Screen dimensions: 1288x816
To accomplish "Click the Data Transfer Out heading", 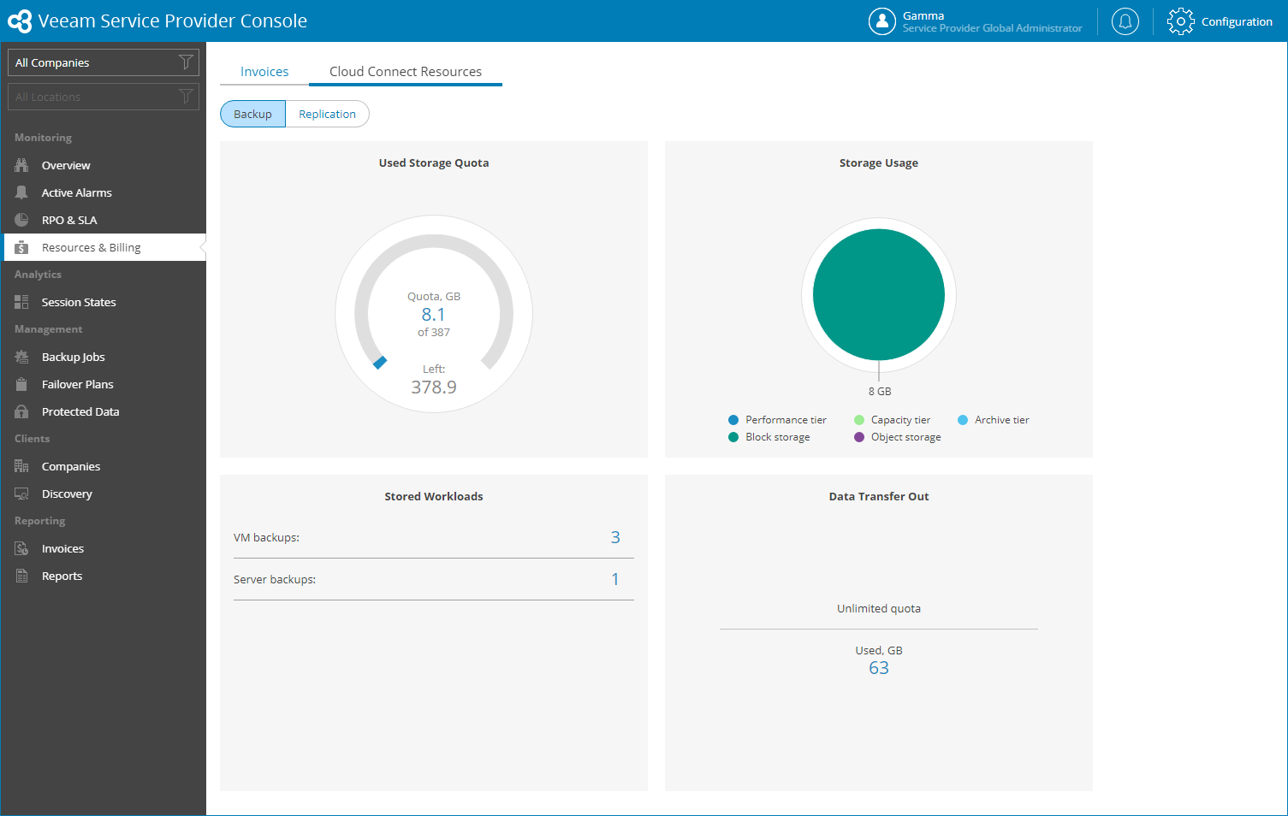I will tap(879, 497).
